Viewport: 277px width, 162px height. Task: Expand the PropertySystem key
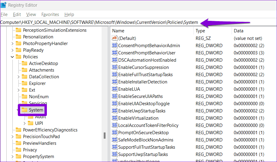point(12,157)
